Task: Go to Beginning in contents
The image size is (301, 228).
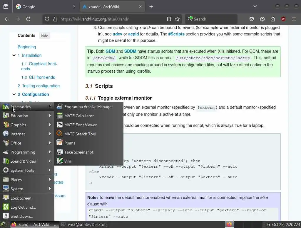Action: click(x=27, y=47)
